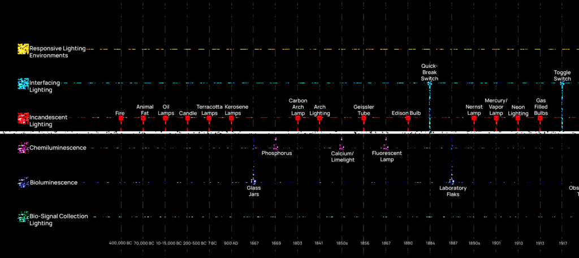Select the Toggle Switch timeline marker

point(561,84)
